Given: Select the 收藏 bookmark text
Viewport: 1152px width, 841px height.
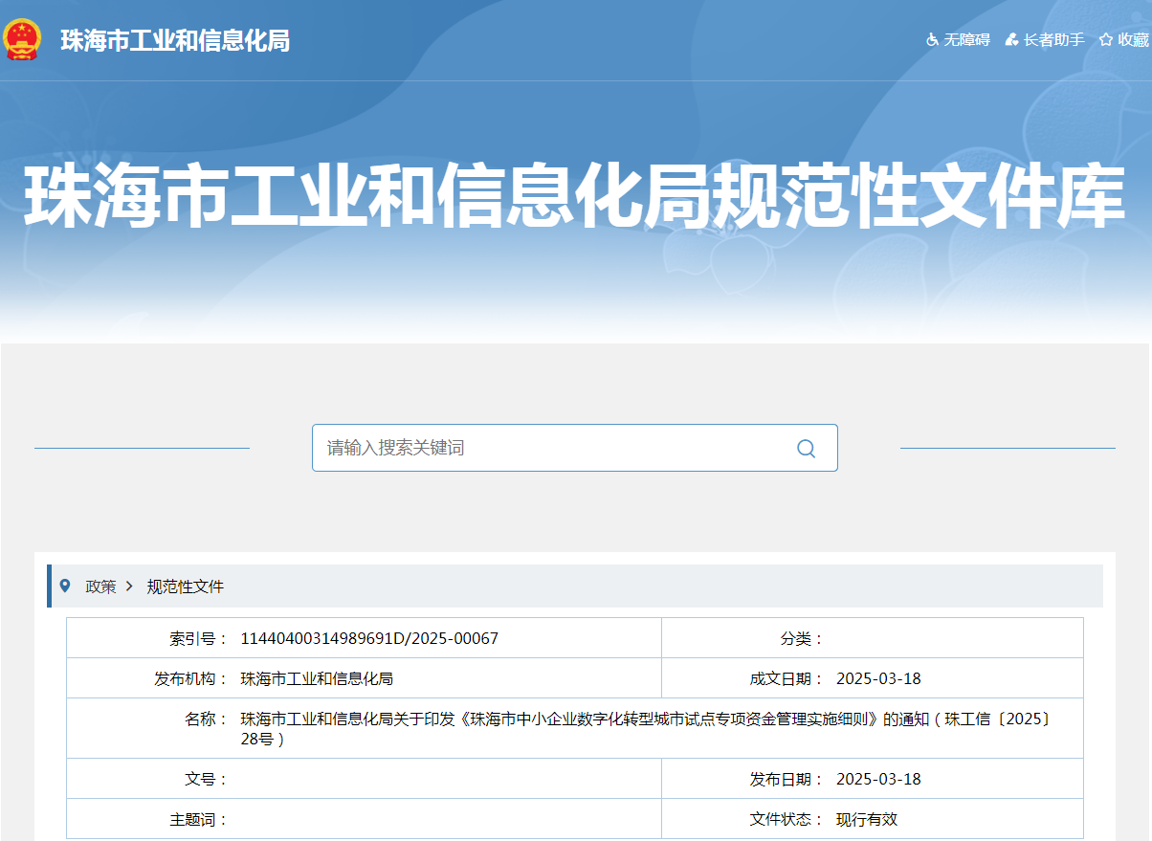Looking at the screenshot, I should click(1133, 39).
